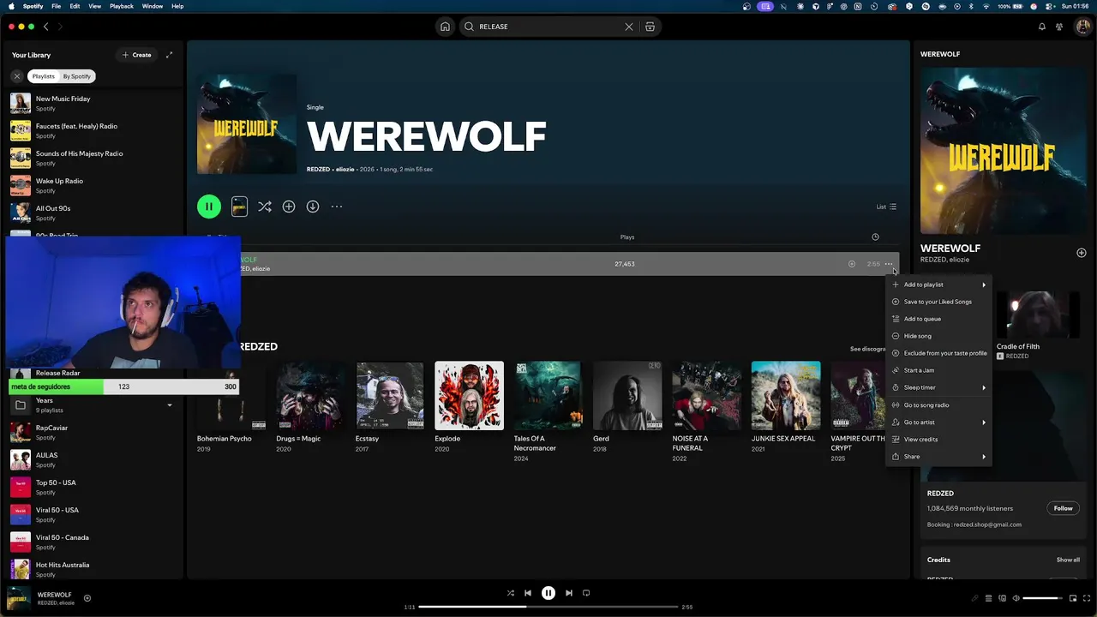Expand Your Library to full view
The height and width of the screenshot is (617, 1097).
pos(169,55)
